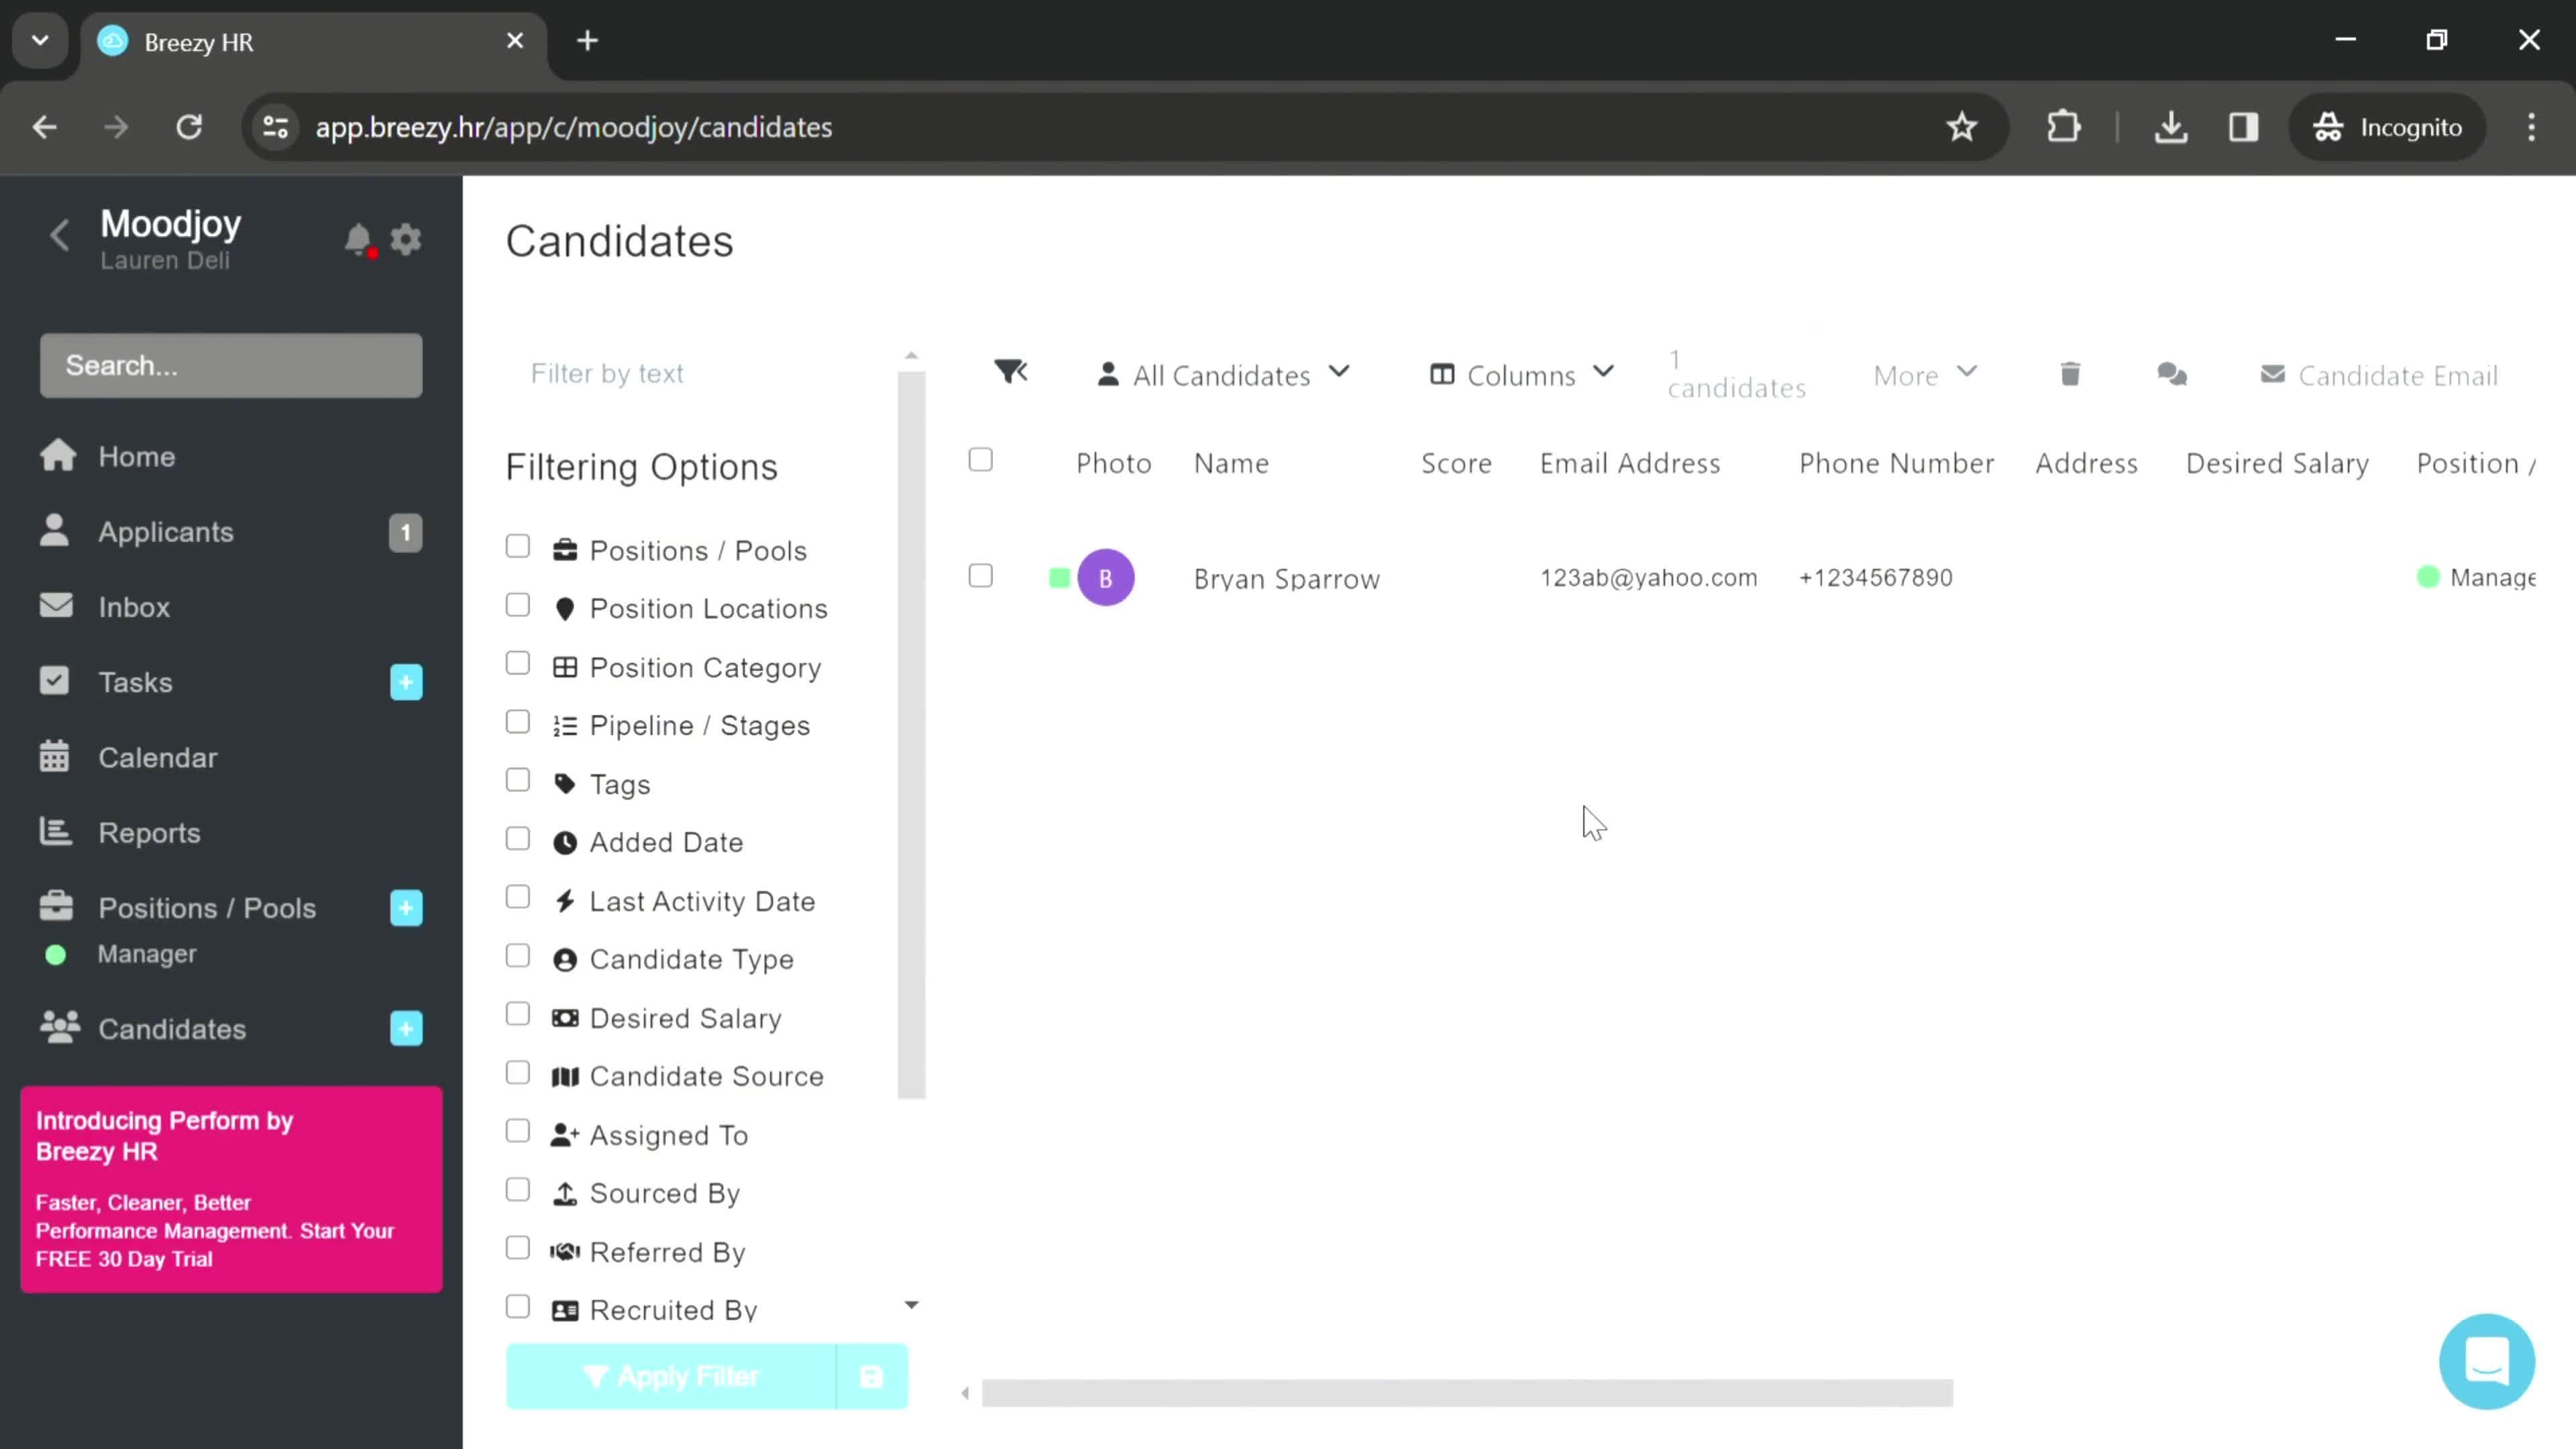Click the settings gear icon
The height and width of the screenshot is (1449, 2576).
pyautogui.click(x=405, y=239)
